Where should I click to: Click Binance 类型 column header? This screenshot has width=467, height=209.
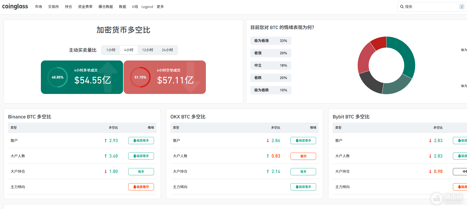pos(14,128)
